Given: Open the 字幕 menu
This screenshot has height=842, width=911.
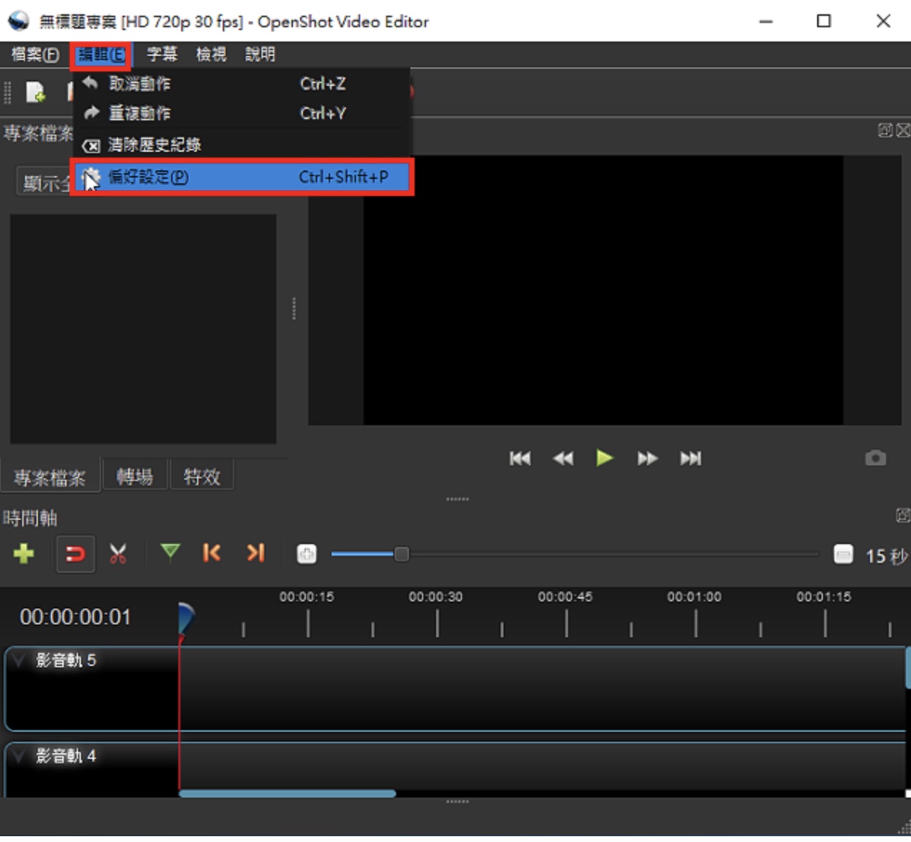Looking at the screenshot, I should pyautogui.click(x=162, y=54).
